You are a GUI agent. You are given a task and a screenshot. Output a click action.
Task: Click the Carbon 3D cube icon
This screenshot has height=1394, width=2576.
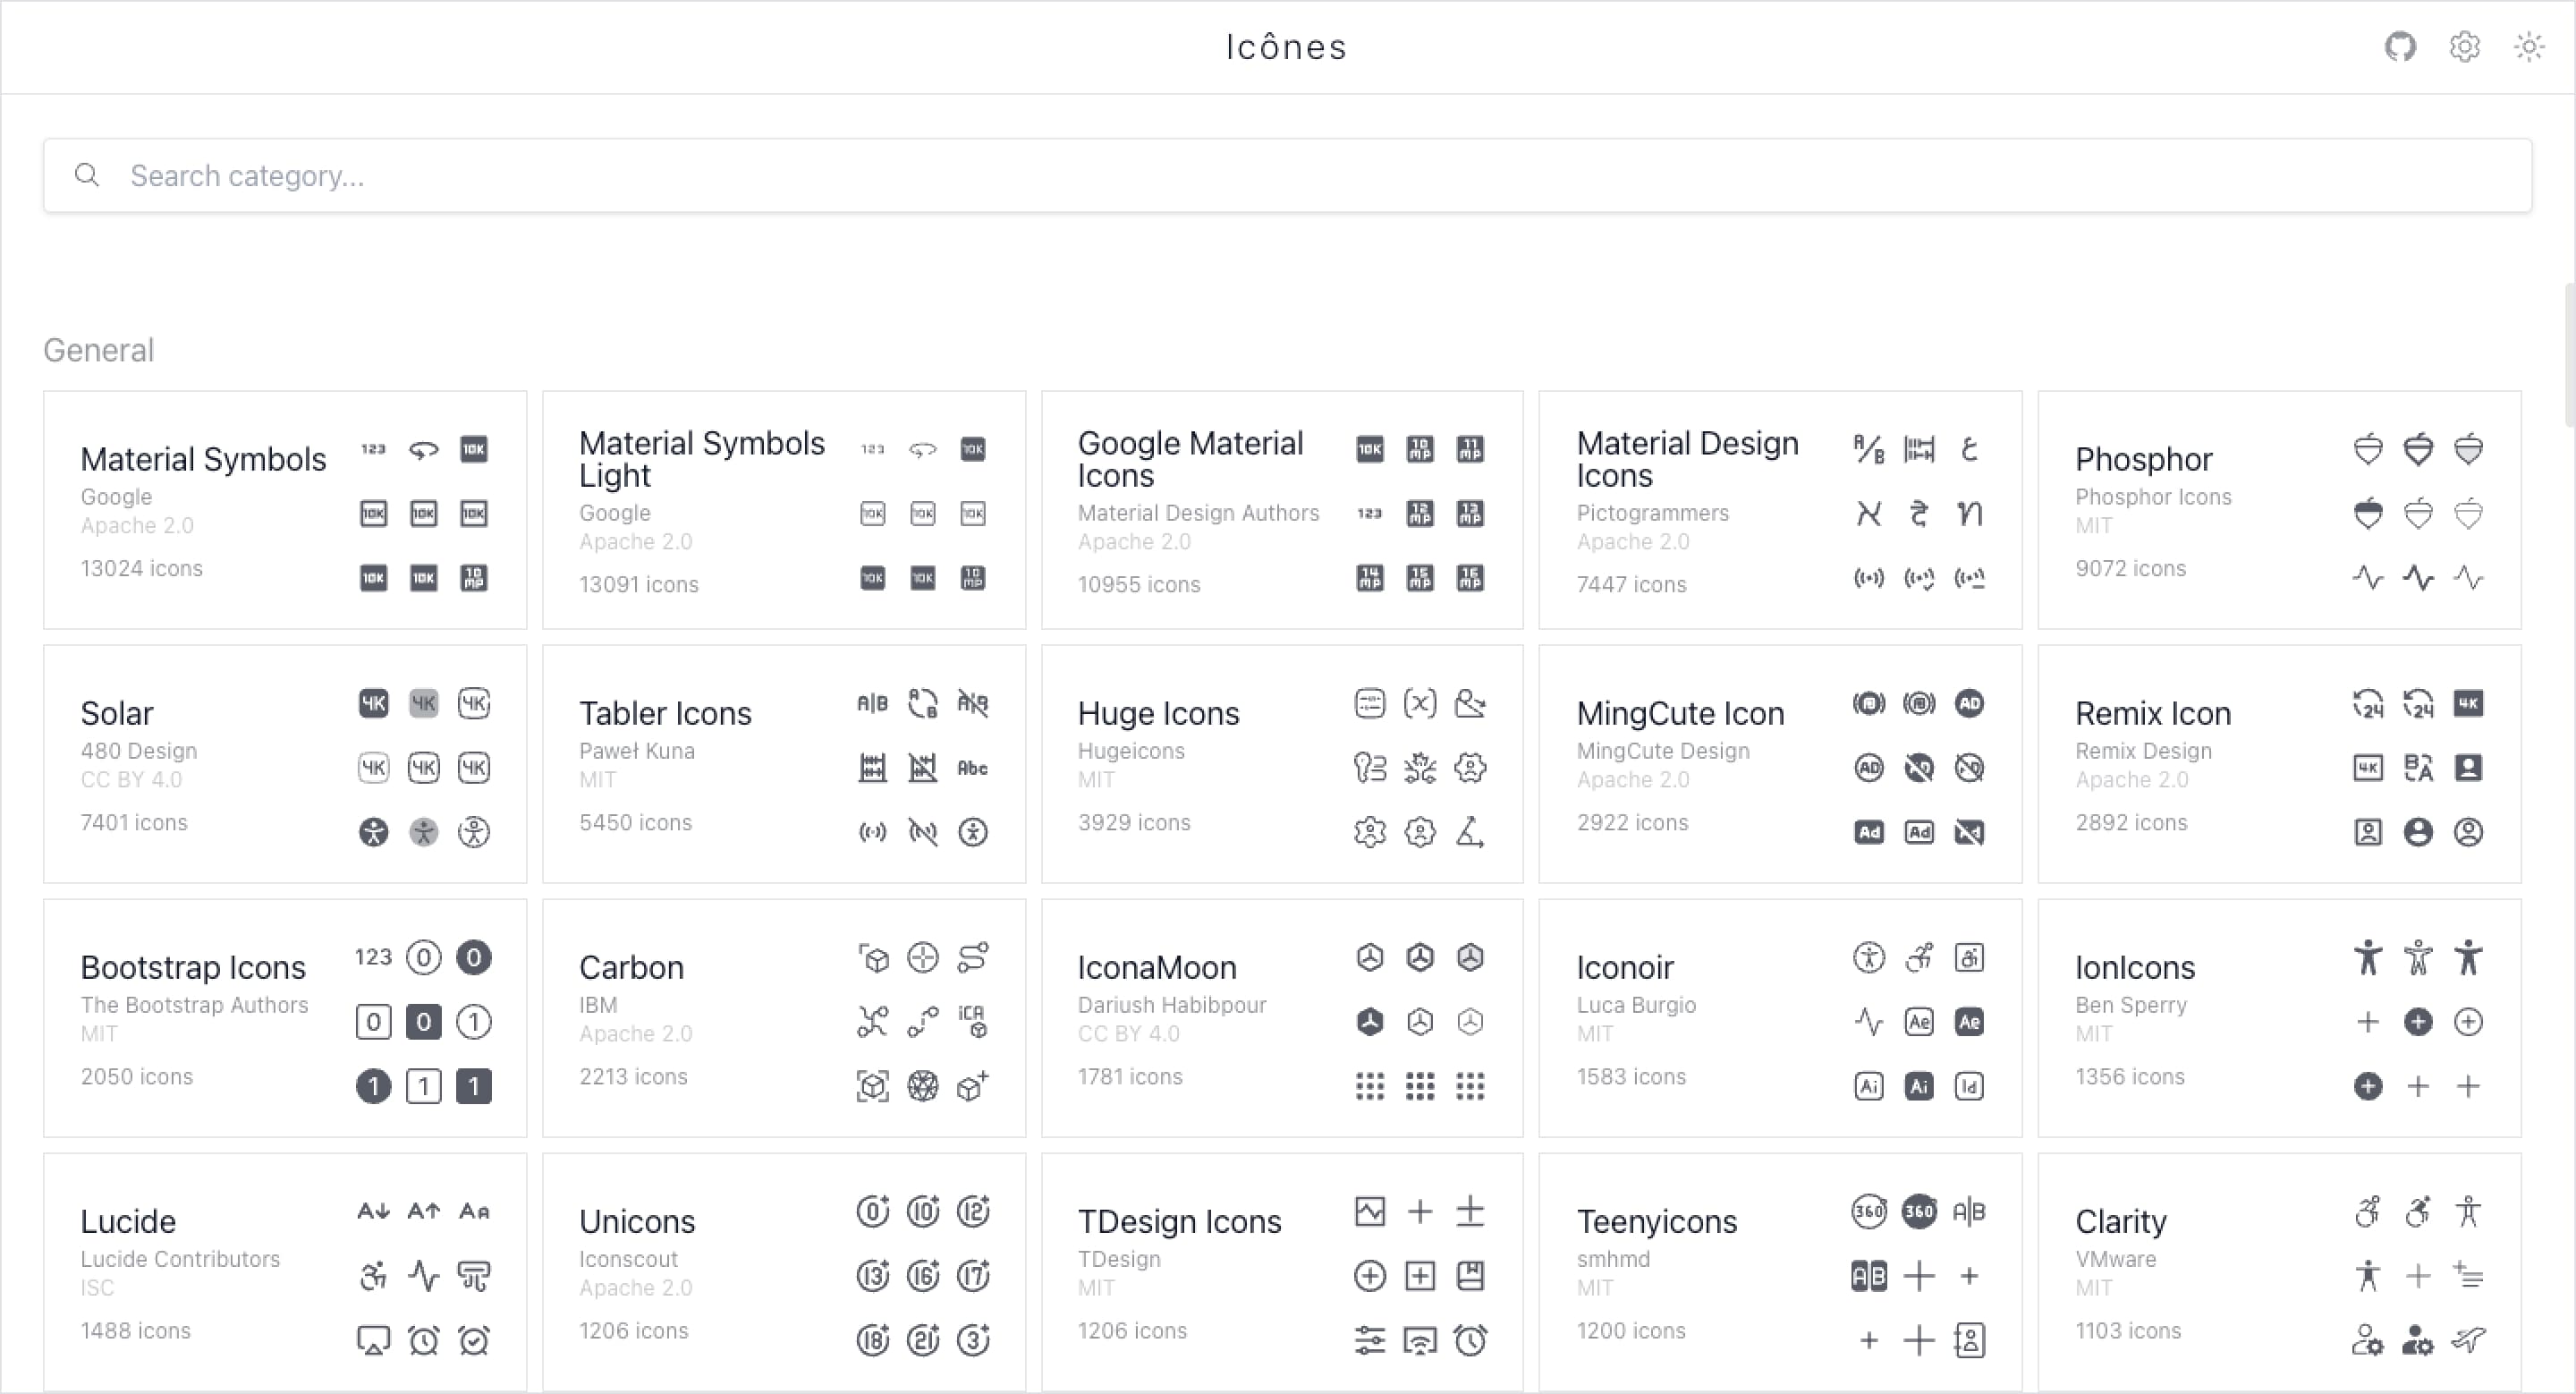[873, 958]
